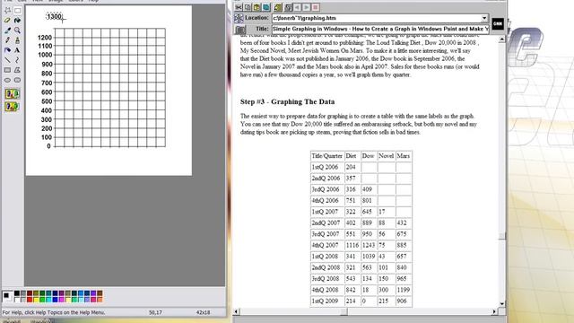Pick the black color swatch in palette
Viewport: 574px width, 323px height.
point(17,293)
